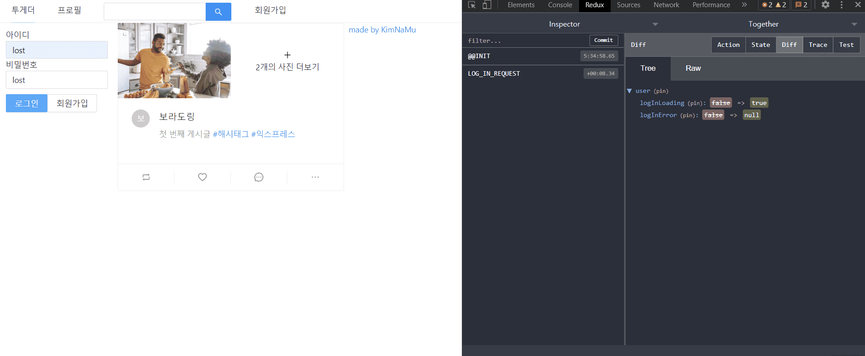Select the Diff view button

click(x=789, y=45)
